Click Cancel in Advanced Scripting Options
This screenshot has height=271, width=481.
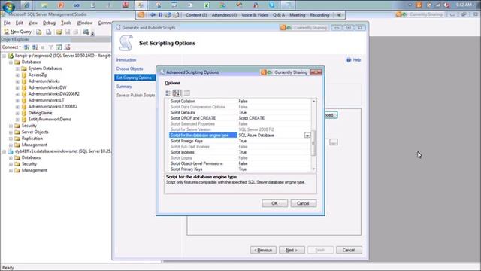303,203
